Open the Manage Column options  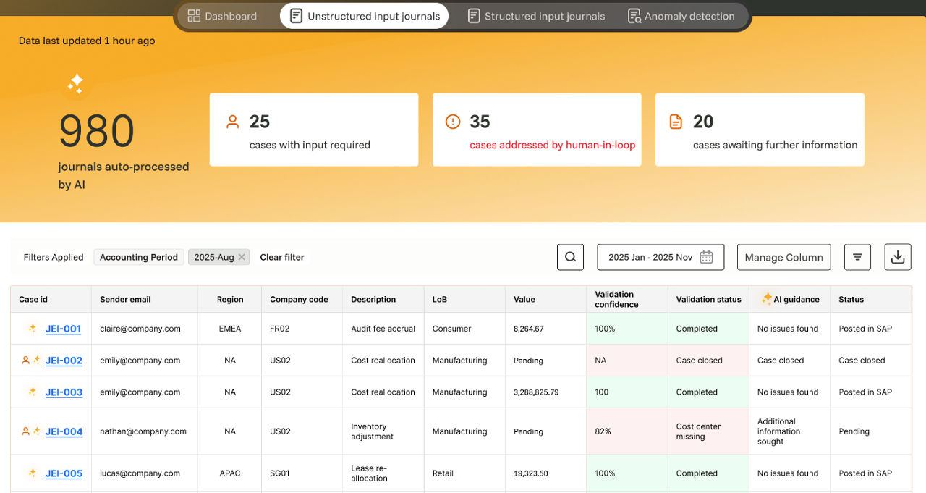click(x=783, y=257)
